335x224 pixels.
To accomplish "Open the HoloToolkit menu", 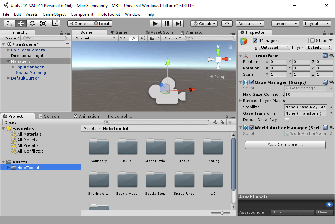I will coord(109,14).
